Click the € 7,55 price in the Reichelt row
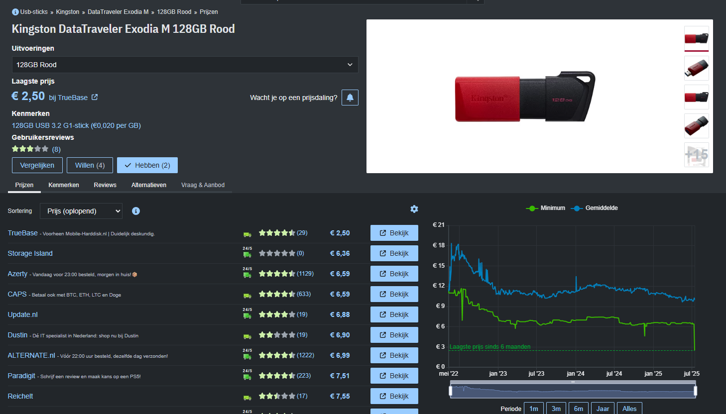Image resolution: width=726 pixels, height=414 pixels. [x=340, y=396]
